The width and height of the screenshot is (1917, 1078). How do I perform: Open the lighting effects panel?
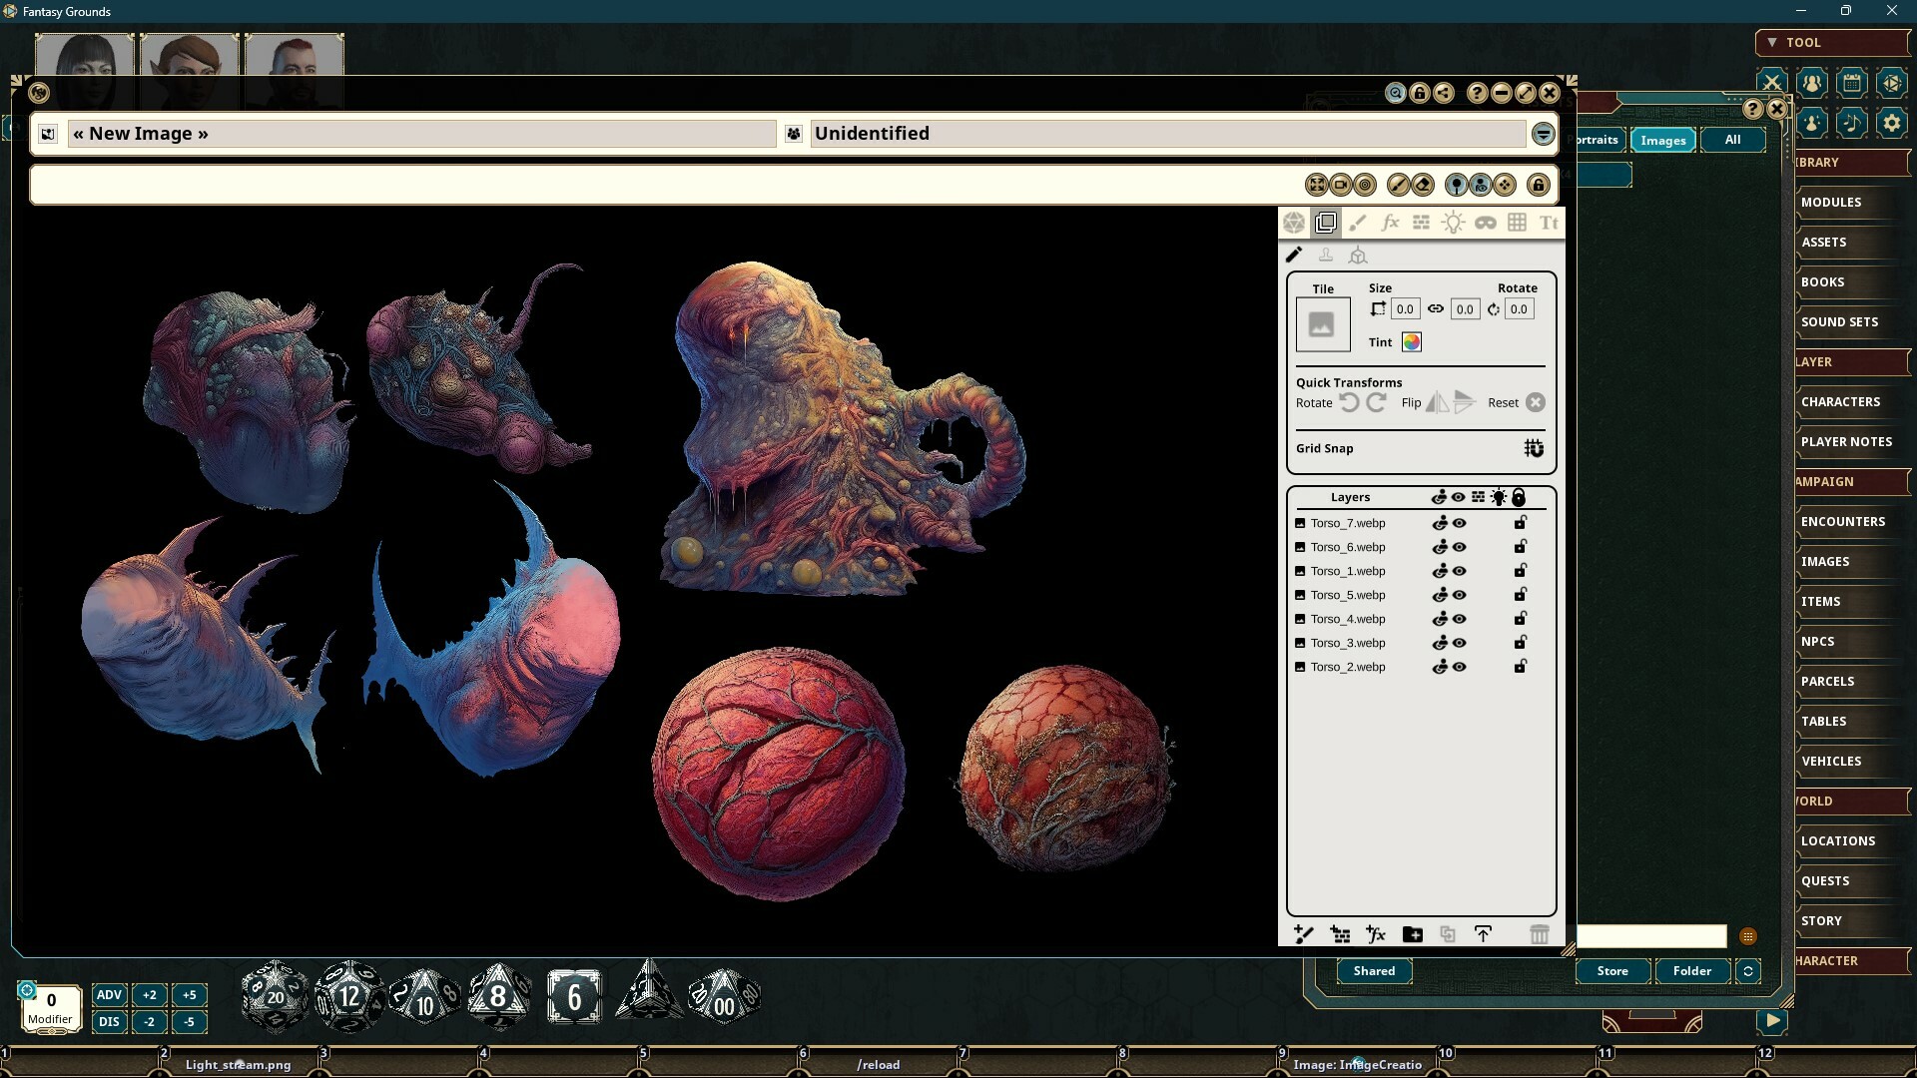coord(1453,222)
